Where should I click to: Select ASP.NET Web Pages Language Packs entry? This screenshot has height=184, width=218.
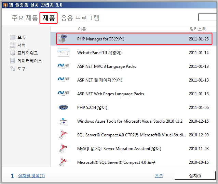click(110, 94)
